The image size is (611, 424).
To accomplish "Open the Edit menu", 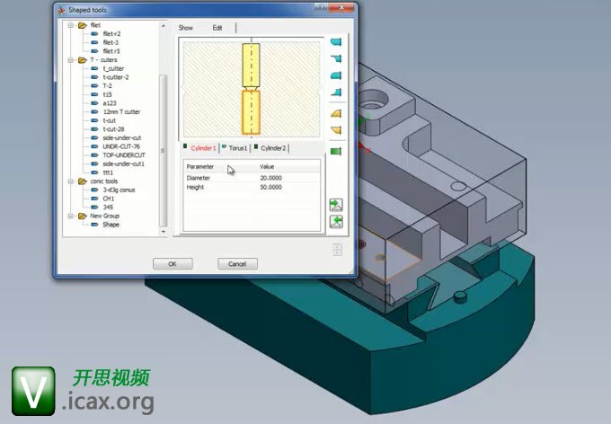I will point(217,28).
